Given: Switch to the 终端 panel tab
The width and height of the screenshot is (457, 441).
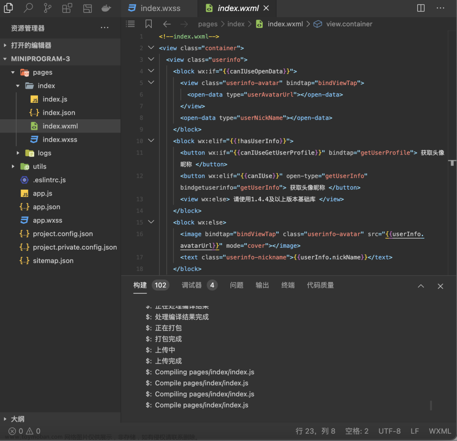Looking at the screenshot, I should (287, 285).
